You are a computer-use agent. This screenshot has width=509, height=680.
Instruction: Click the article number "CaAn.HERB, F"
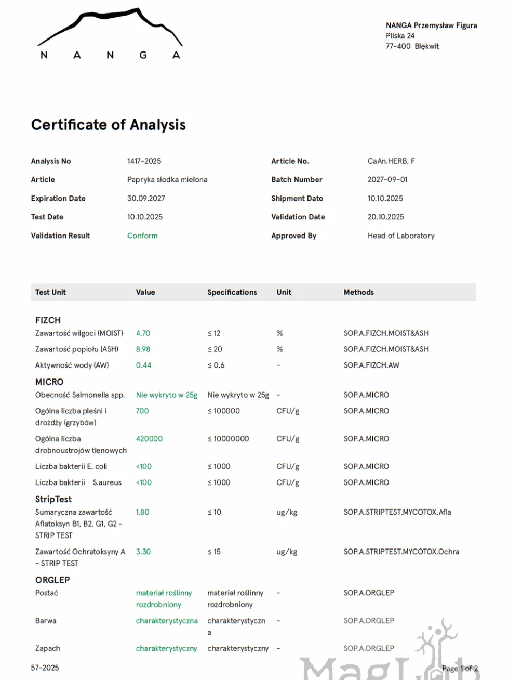click(391, 161)
